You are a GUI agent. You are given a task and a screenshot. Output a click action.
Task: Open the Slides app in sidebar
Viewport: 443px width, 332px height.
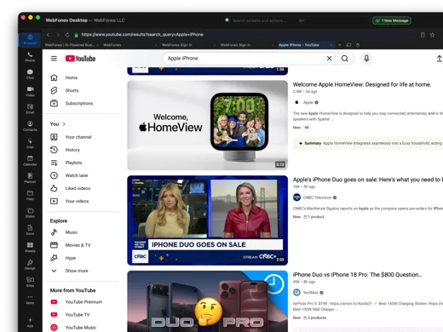tap(30, 213)
